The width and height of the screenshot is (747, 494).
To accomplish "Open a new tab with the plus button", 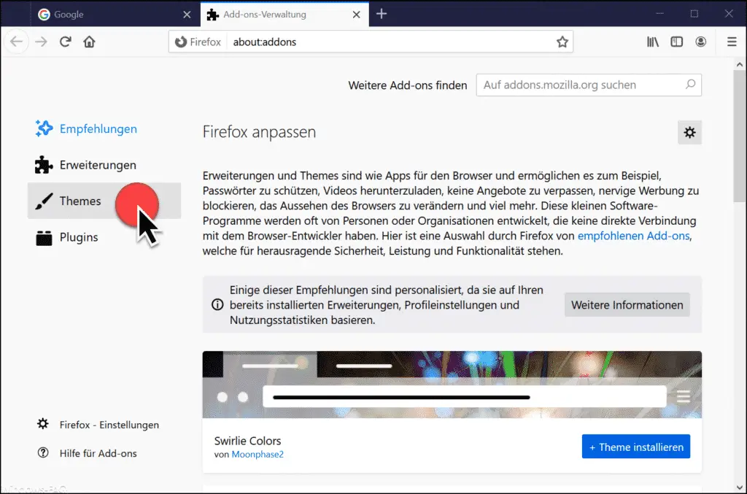I will pyautogui.click(x=382, y=14).
